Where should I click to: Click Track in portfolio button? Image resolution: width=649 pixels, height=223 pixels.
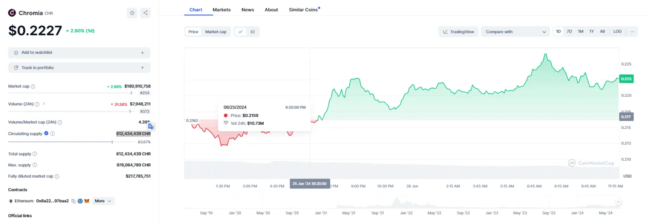click(79, 68)
